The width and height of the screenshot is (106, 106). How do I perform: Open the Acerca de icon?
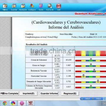point(50,6)
